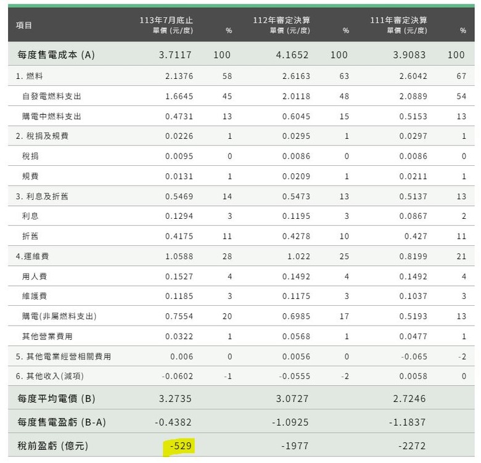Click the 購電(非屬燃料支出) row label
The image size is (481, 463).
coord(59,316)
